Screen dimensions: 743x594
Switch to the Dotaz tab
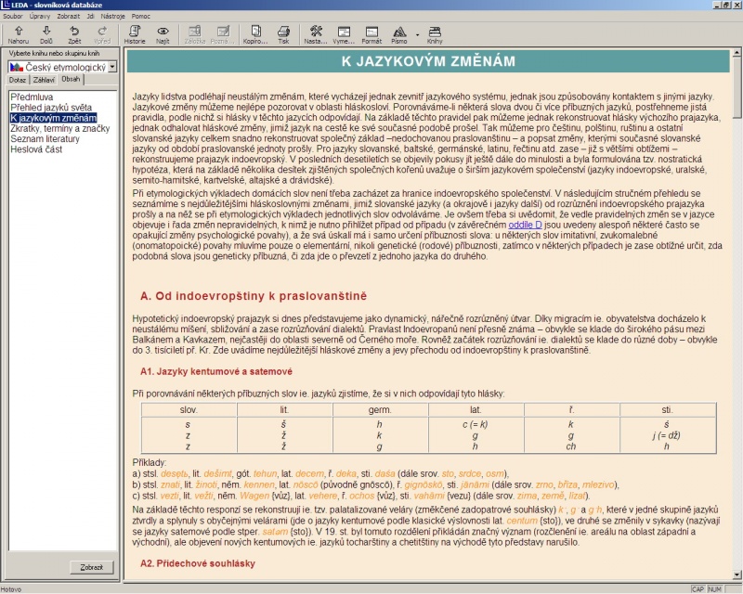18,80
